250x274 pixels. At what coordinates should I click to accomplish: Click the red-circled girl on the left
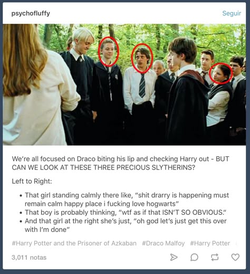109,52
